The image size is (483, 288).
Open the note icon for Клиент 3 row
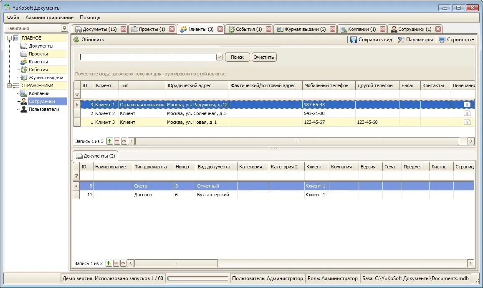467,122
